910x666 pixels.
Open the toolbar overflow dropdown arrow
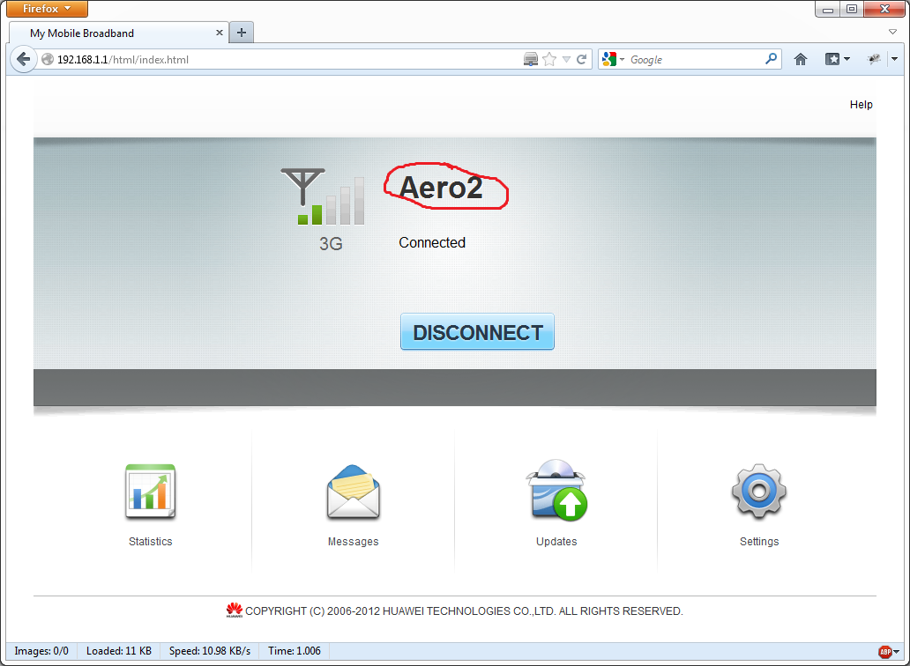click(x=894, y=59)
